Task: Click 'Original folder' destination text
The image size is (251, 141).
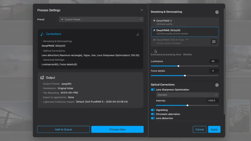Action: click(x=66, y=88)
